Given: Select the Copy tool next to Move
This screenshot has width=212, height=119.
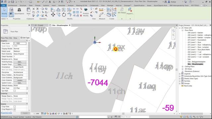Looking at the screenshot, I should [x=58, y=15].
